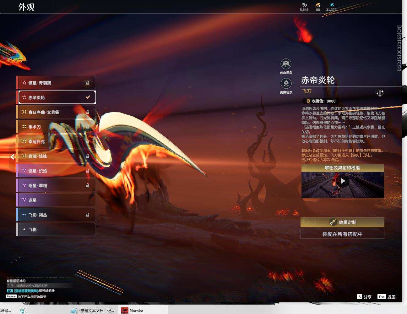The width and height of the screenshot is (407, 314).
Task: Click the lock icon on 春日序曲·文具袋
Action: tap(88, 112)
